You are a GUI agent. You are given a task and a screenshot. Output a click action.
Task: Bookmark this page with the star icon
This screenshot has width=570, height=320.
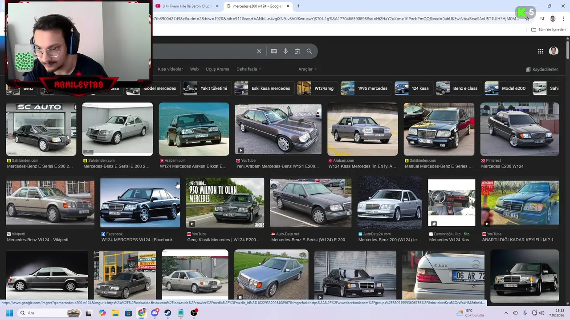coord(527,19)
